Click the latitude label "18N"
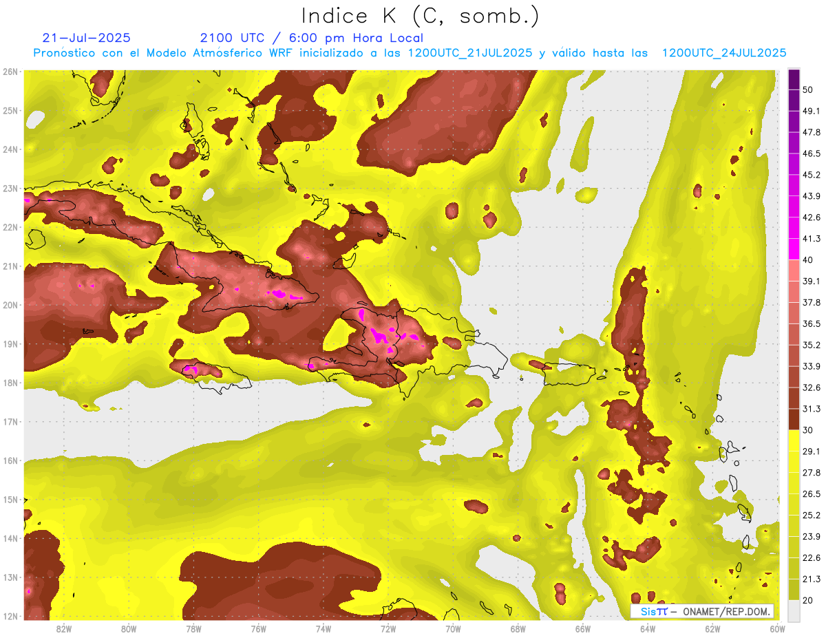Screen dimensions: 826x638 click(10, 383)
